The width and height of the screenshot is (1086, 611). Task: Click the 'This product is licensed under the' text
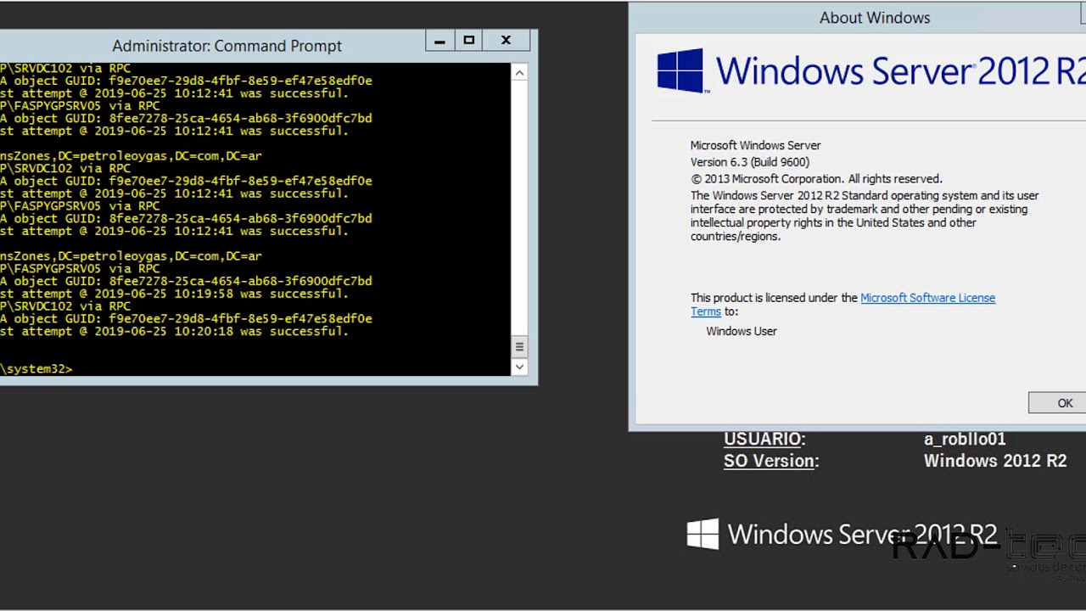(x=774, y=298)
